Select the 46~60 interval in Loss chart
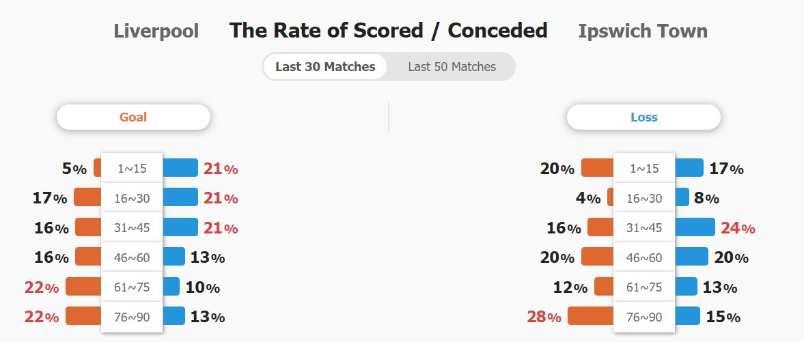804x342 pixels. (644, 257)
